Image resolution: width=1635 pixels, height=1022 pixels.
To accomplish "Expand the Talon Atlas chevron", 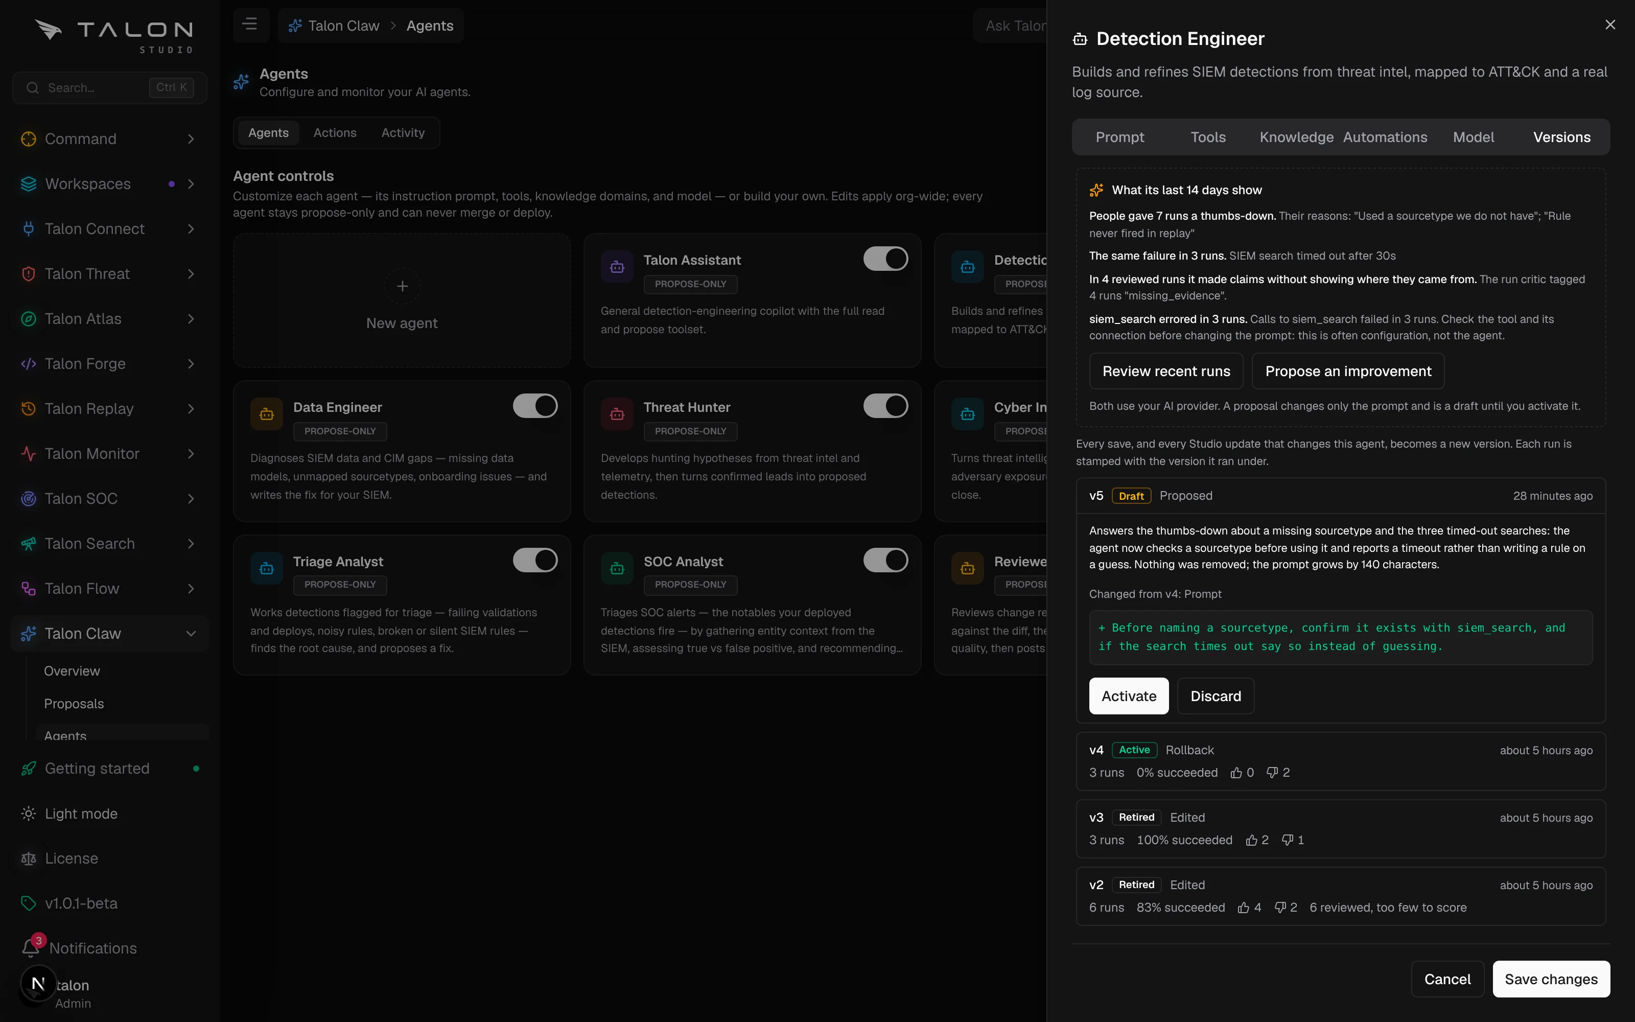I will click(191, 318).
